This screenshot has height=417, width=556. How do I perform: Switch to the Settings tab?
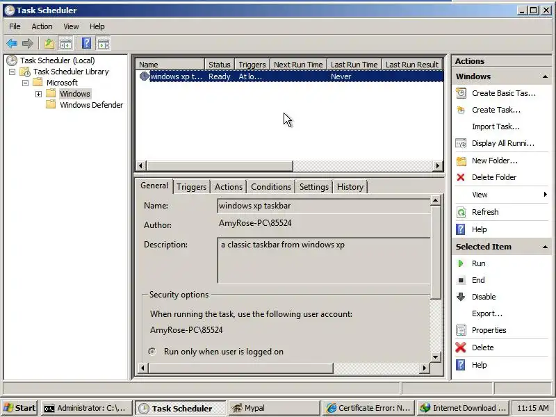(x=314, y=187)
